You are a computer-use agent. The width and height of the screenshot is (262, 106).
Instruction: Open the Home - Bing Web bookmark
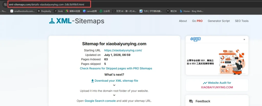coord(191,11)
